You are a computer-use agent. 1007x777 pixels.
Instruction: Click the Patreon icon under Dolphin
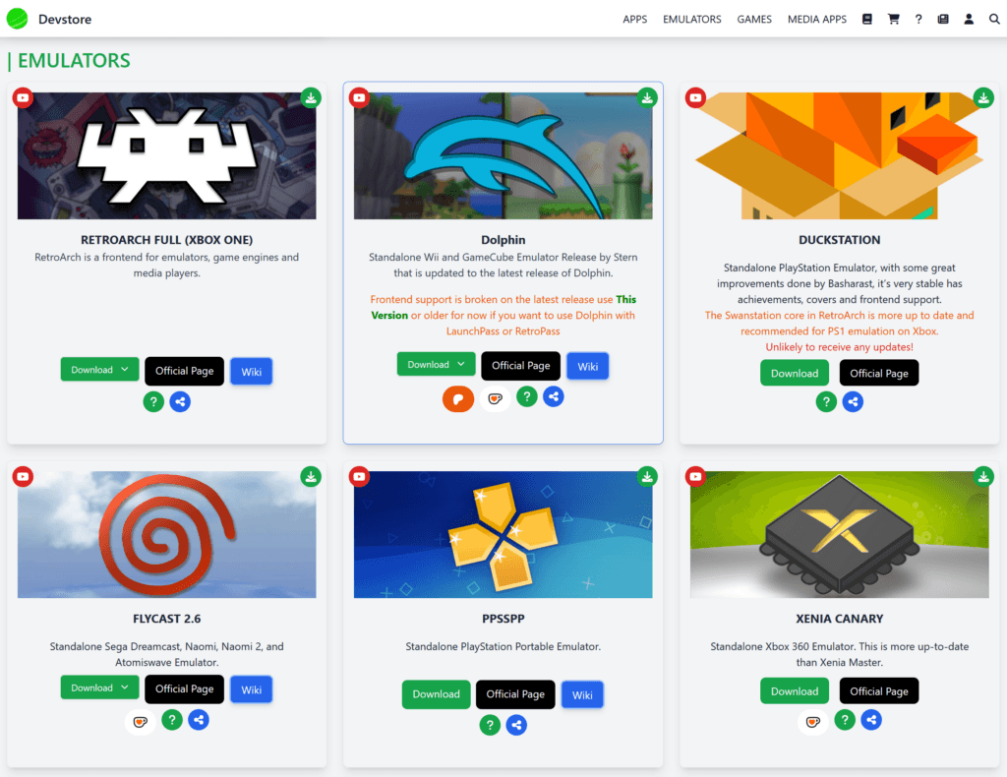(458, 398)
